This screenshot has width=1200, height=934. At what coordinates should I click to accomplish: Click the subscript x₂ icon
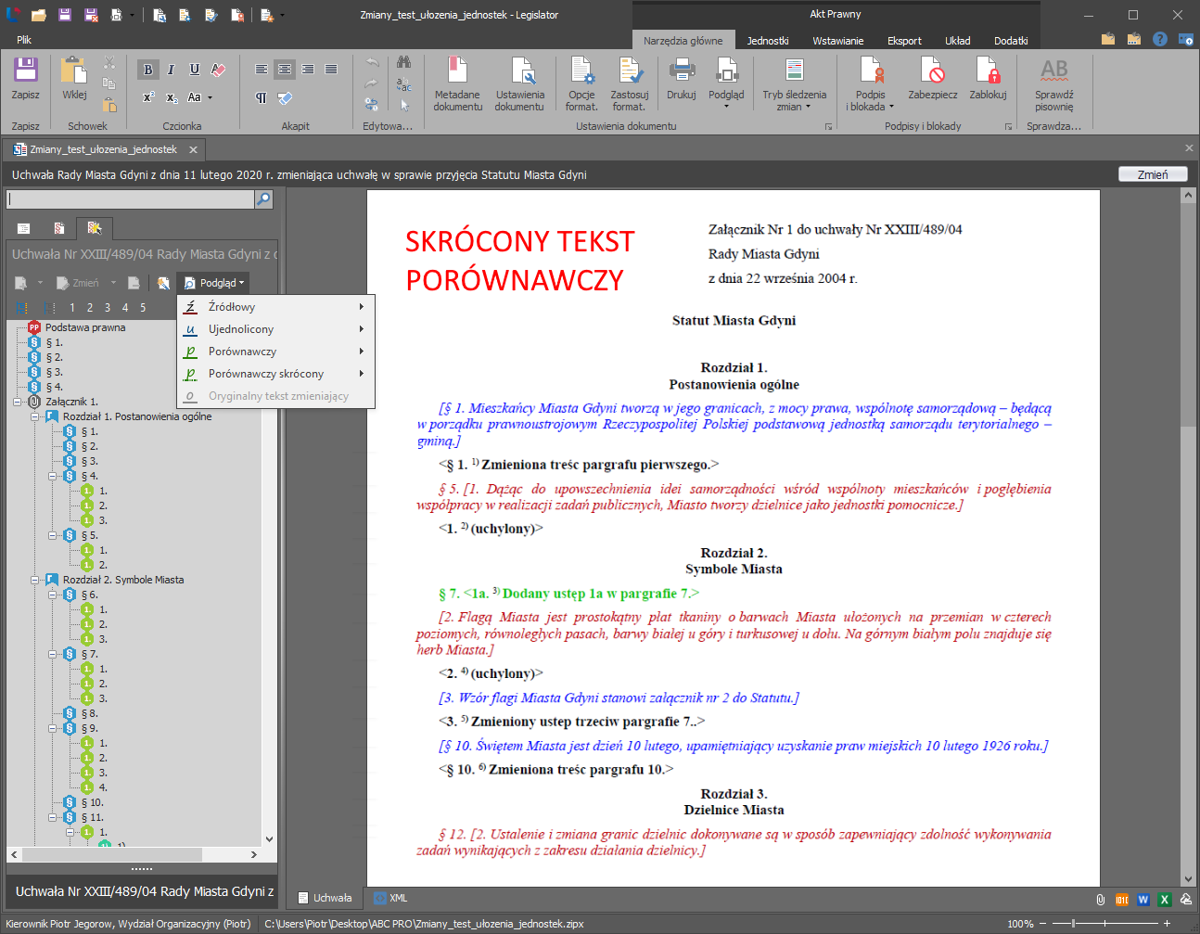click(172, 97)
